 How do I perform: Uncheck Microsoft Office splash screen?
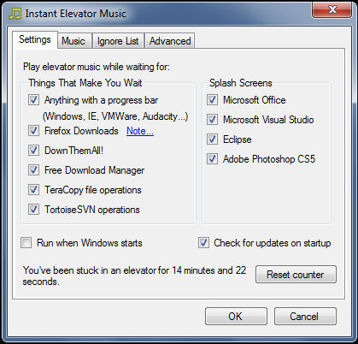212,100
